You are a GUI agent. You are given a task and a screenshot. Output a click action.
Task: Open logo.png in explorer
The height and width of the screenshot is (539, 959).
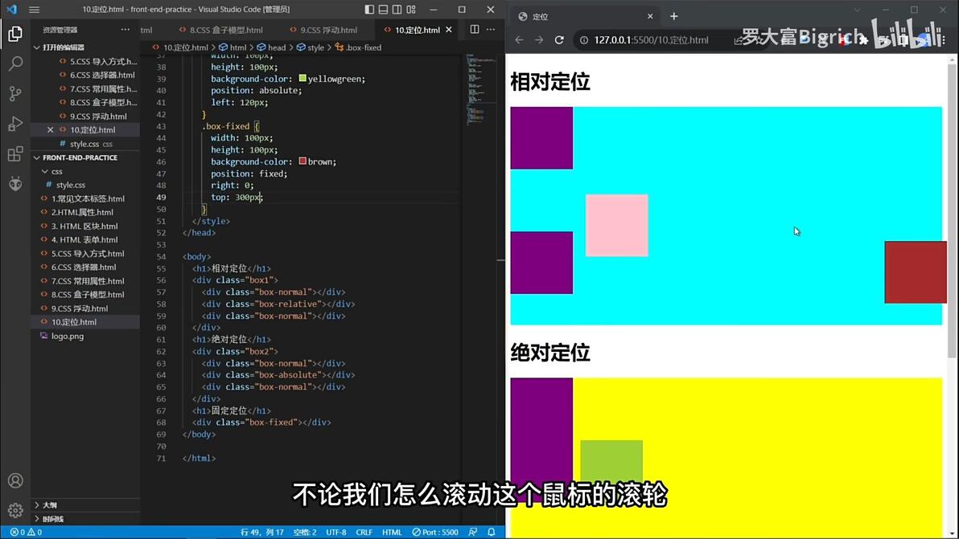click(x=68, y=336)
